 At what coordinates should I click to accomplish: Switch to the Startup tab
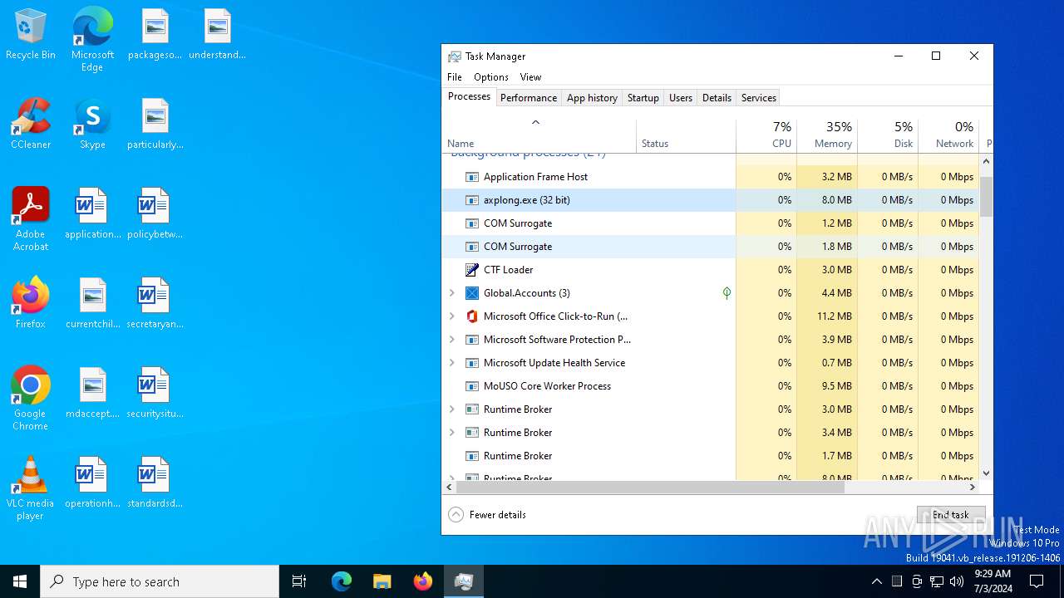(x=643, y=98)
